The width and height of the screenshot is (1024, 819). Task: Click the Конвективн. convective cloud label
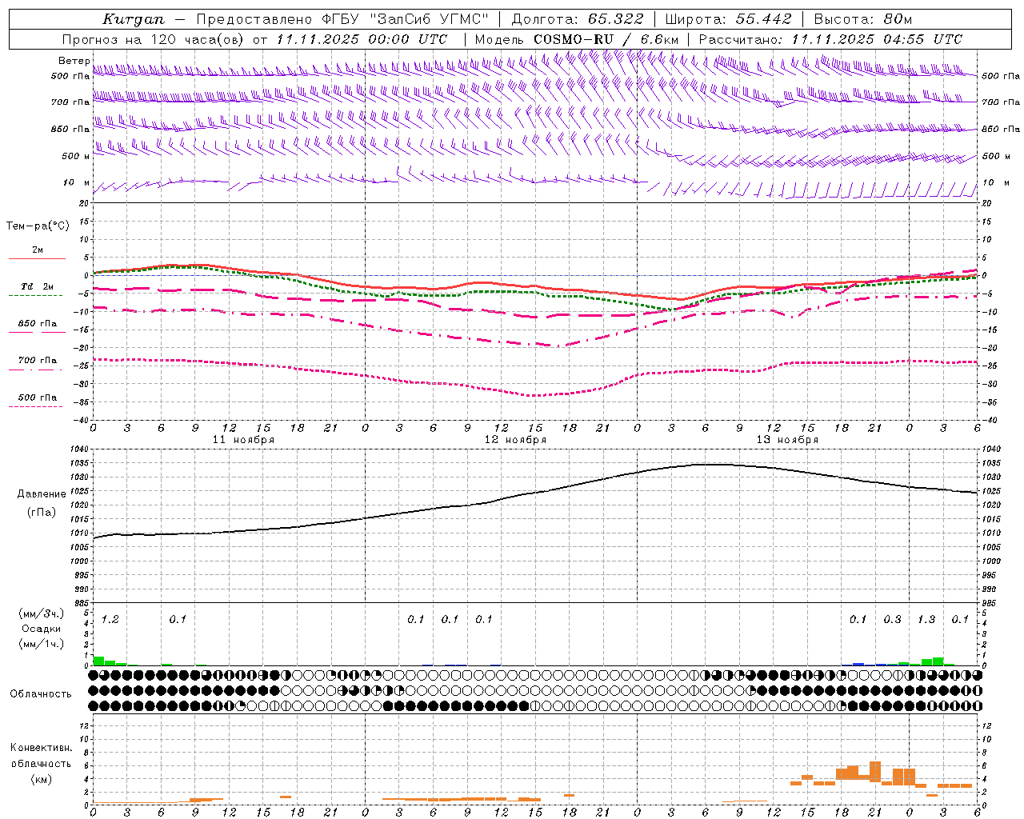pos(42,748)
